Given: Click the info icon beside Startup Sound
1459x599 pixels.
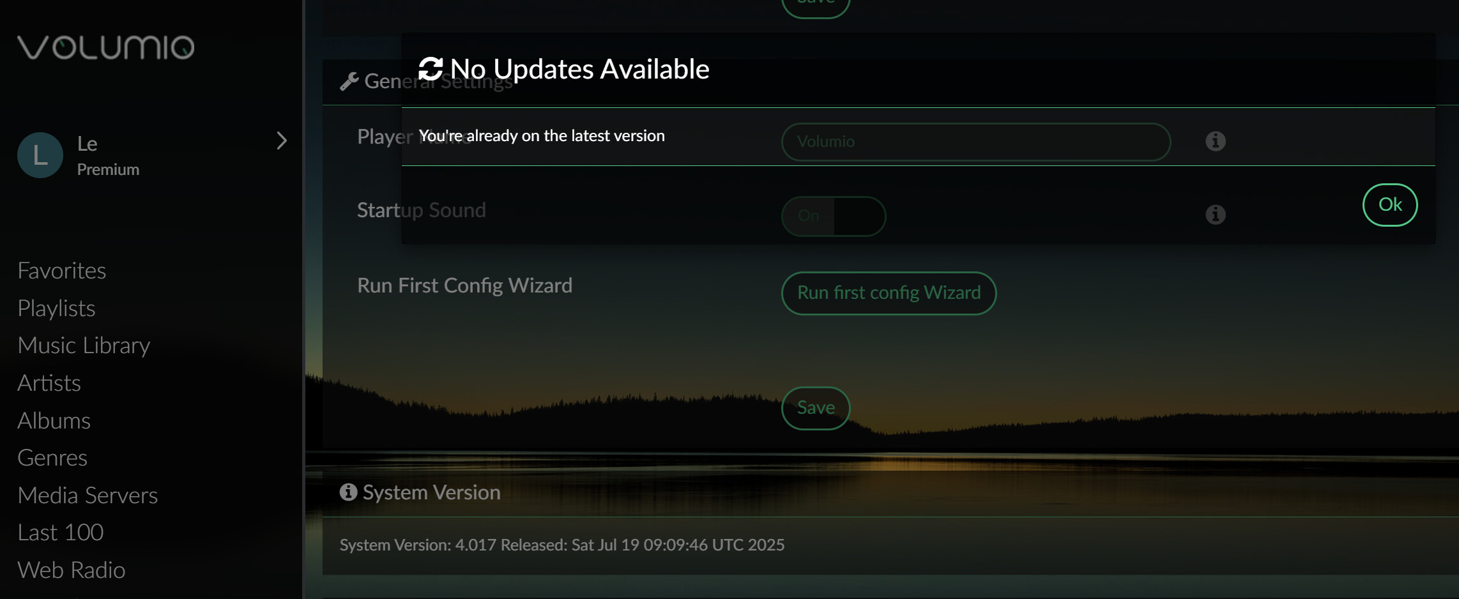Looking at the screenshot, I should (x=1215, y=215).
